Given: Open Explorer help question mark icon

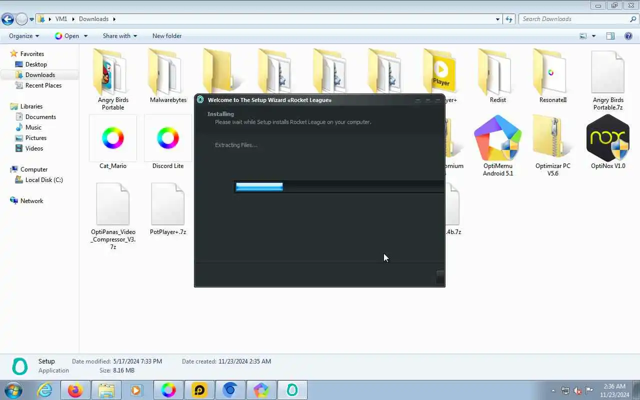Looking at the screenshot, I should click(x=628, y=36).
